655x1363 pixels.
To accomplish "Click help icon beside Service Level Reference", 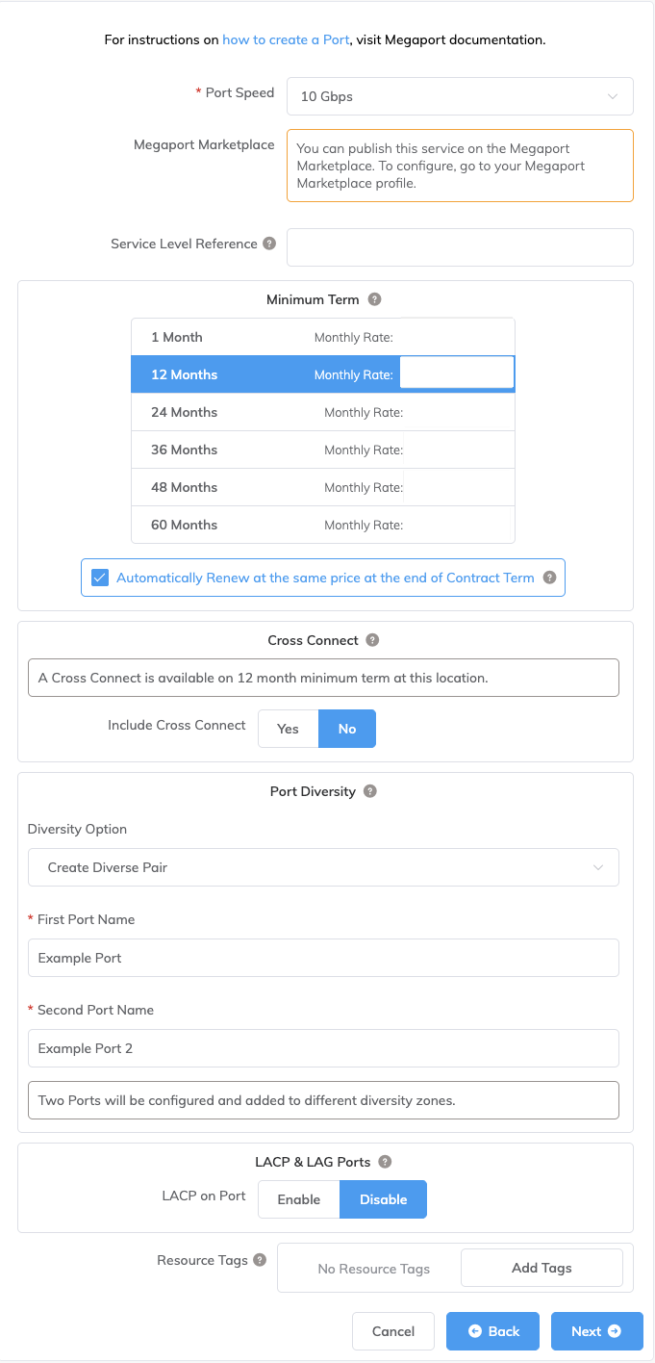I will (269, 244).
